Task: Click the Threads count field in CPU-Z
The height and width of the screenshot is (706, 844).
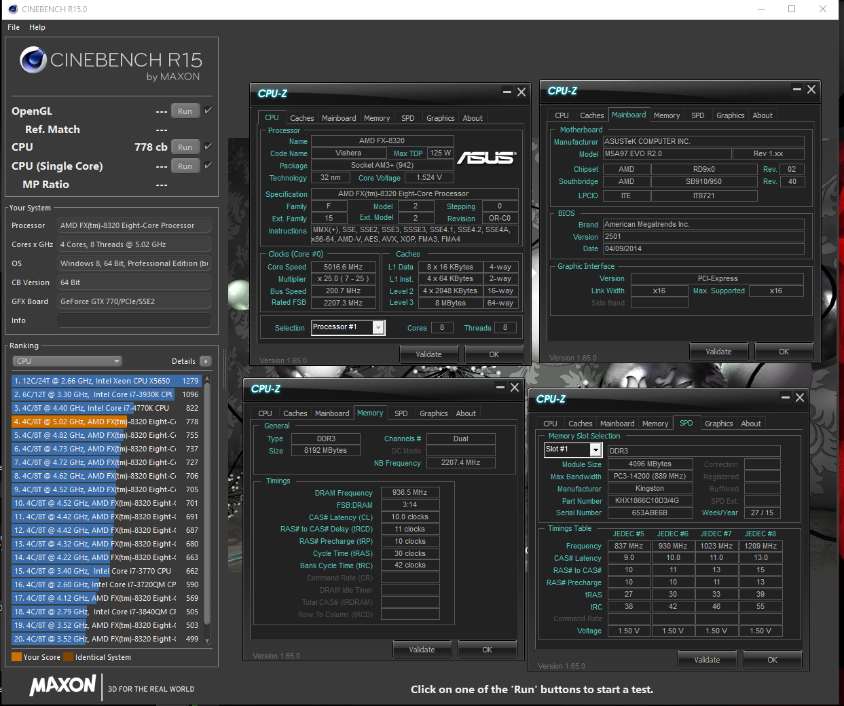Action: tap(504, 328)
